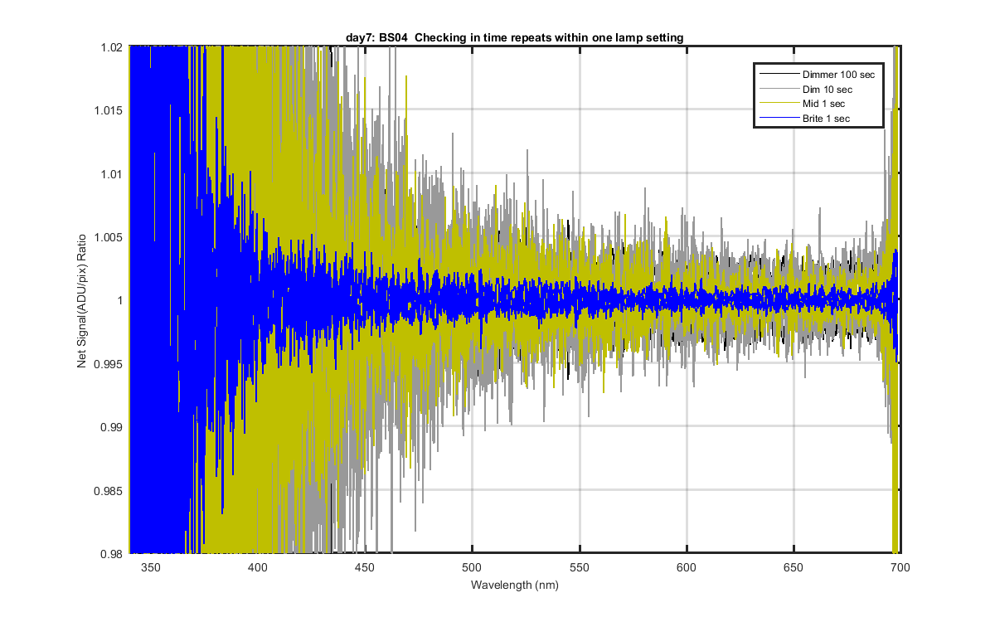Image resolution: width=995 pixels, height=622 pixels.
Task: Click the 0.995 tick label on the ratio axis
Action: 110,364
